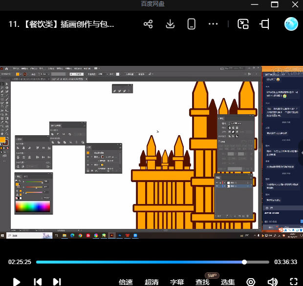Open the more options ellipsis menu
This screenshot has width=303, height=286.
(213, 24)
